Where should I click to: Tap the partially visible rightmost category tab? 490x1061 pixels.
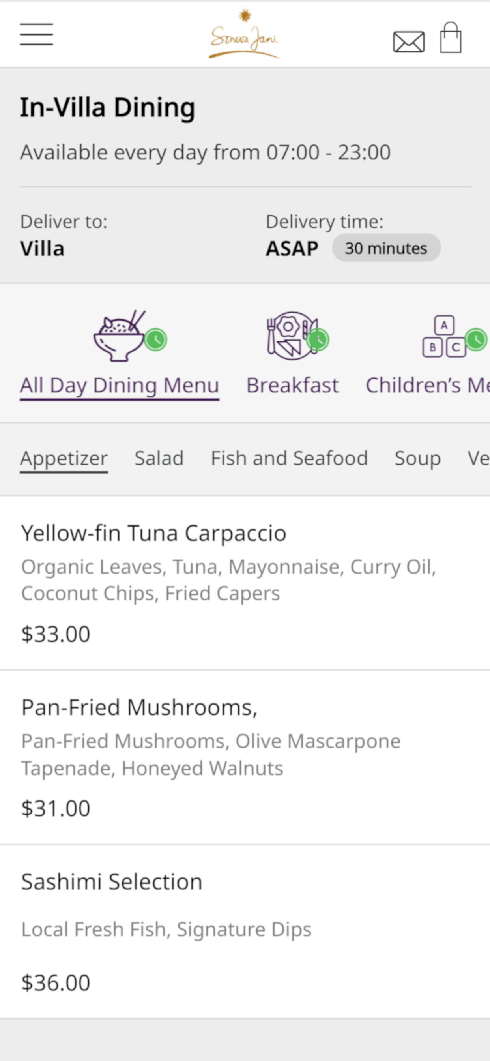[479, 458]
